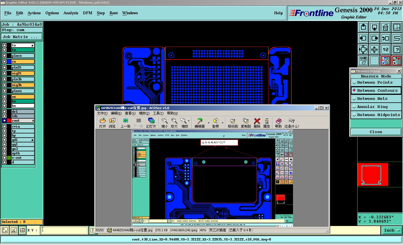This screenshot has height=245, width=403.
Task: Click the blue-red net traffic light icon
Action: pyautogui.click(x=386, y=61)
